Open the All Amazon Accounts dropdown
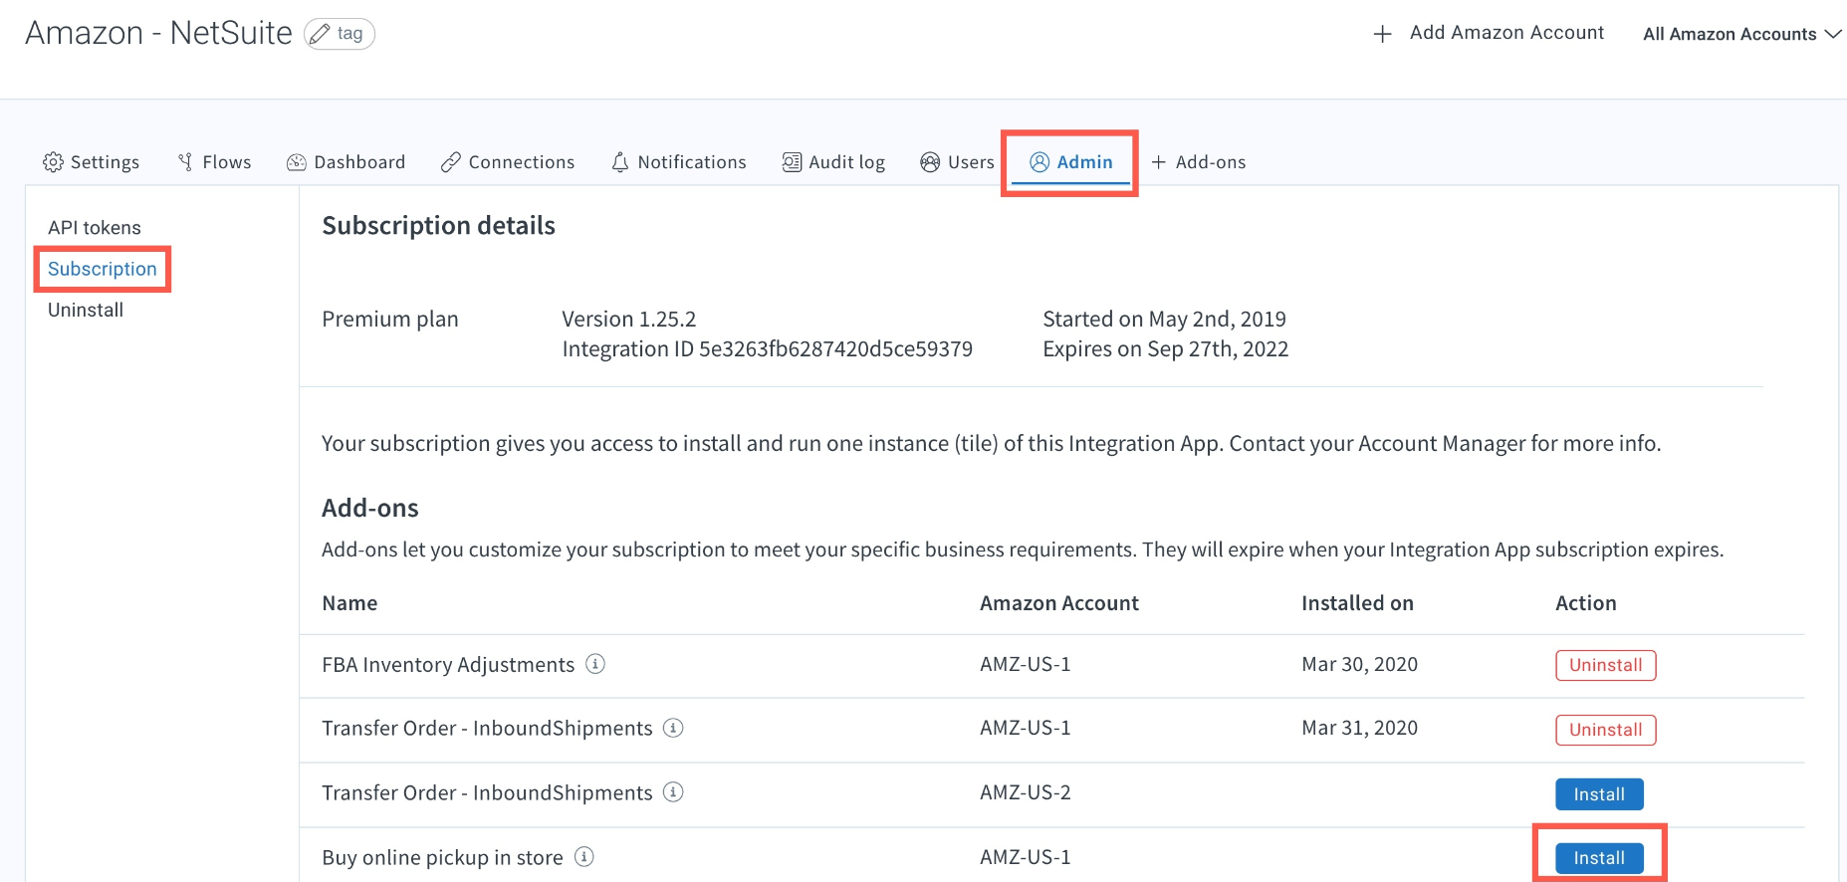Viewport: 1847px width, 882px height. (1741, 34)
